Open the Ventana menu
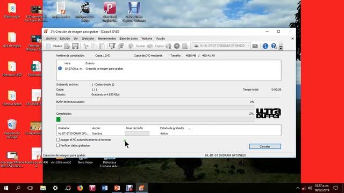The height and width of the screenshot is (193, 344). click(147, 39)
